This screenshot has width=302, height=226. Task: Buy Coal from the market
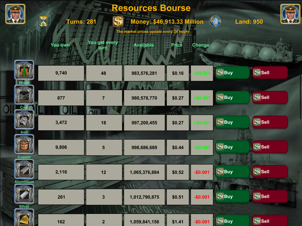point(233,97)
